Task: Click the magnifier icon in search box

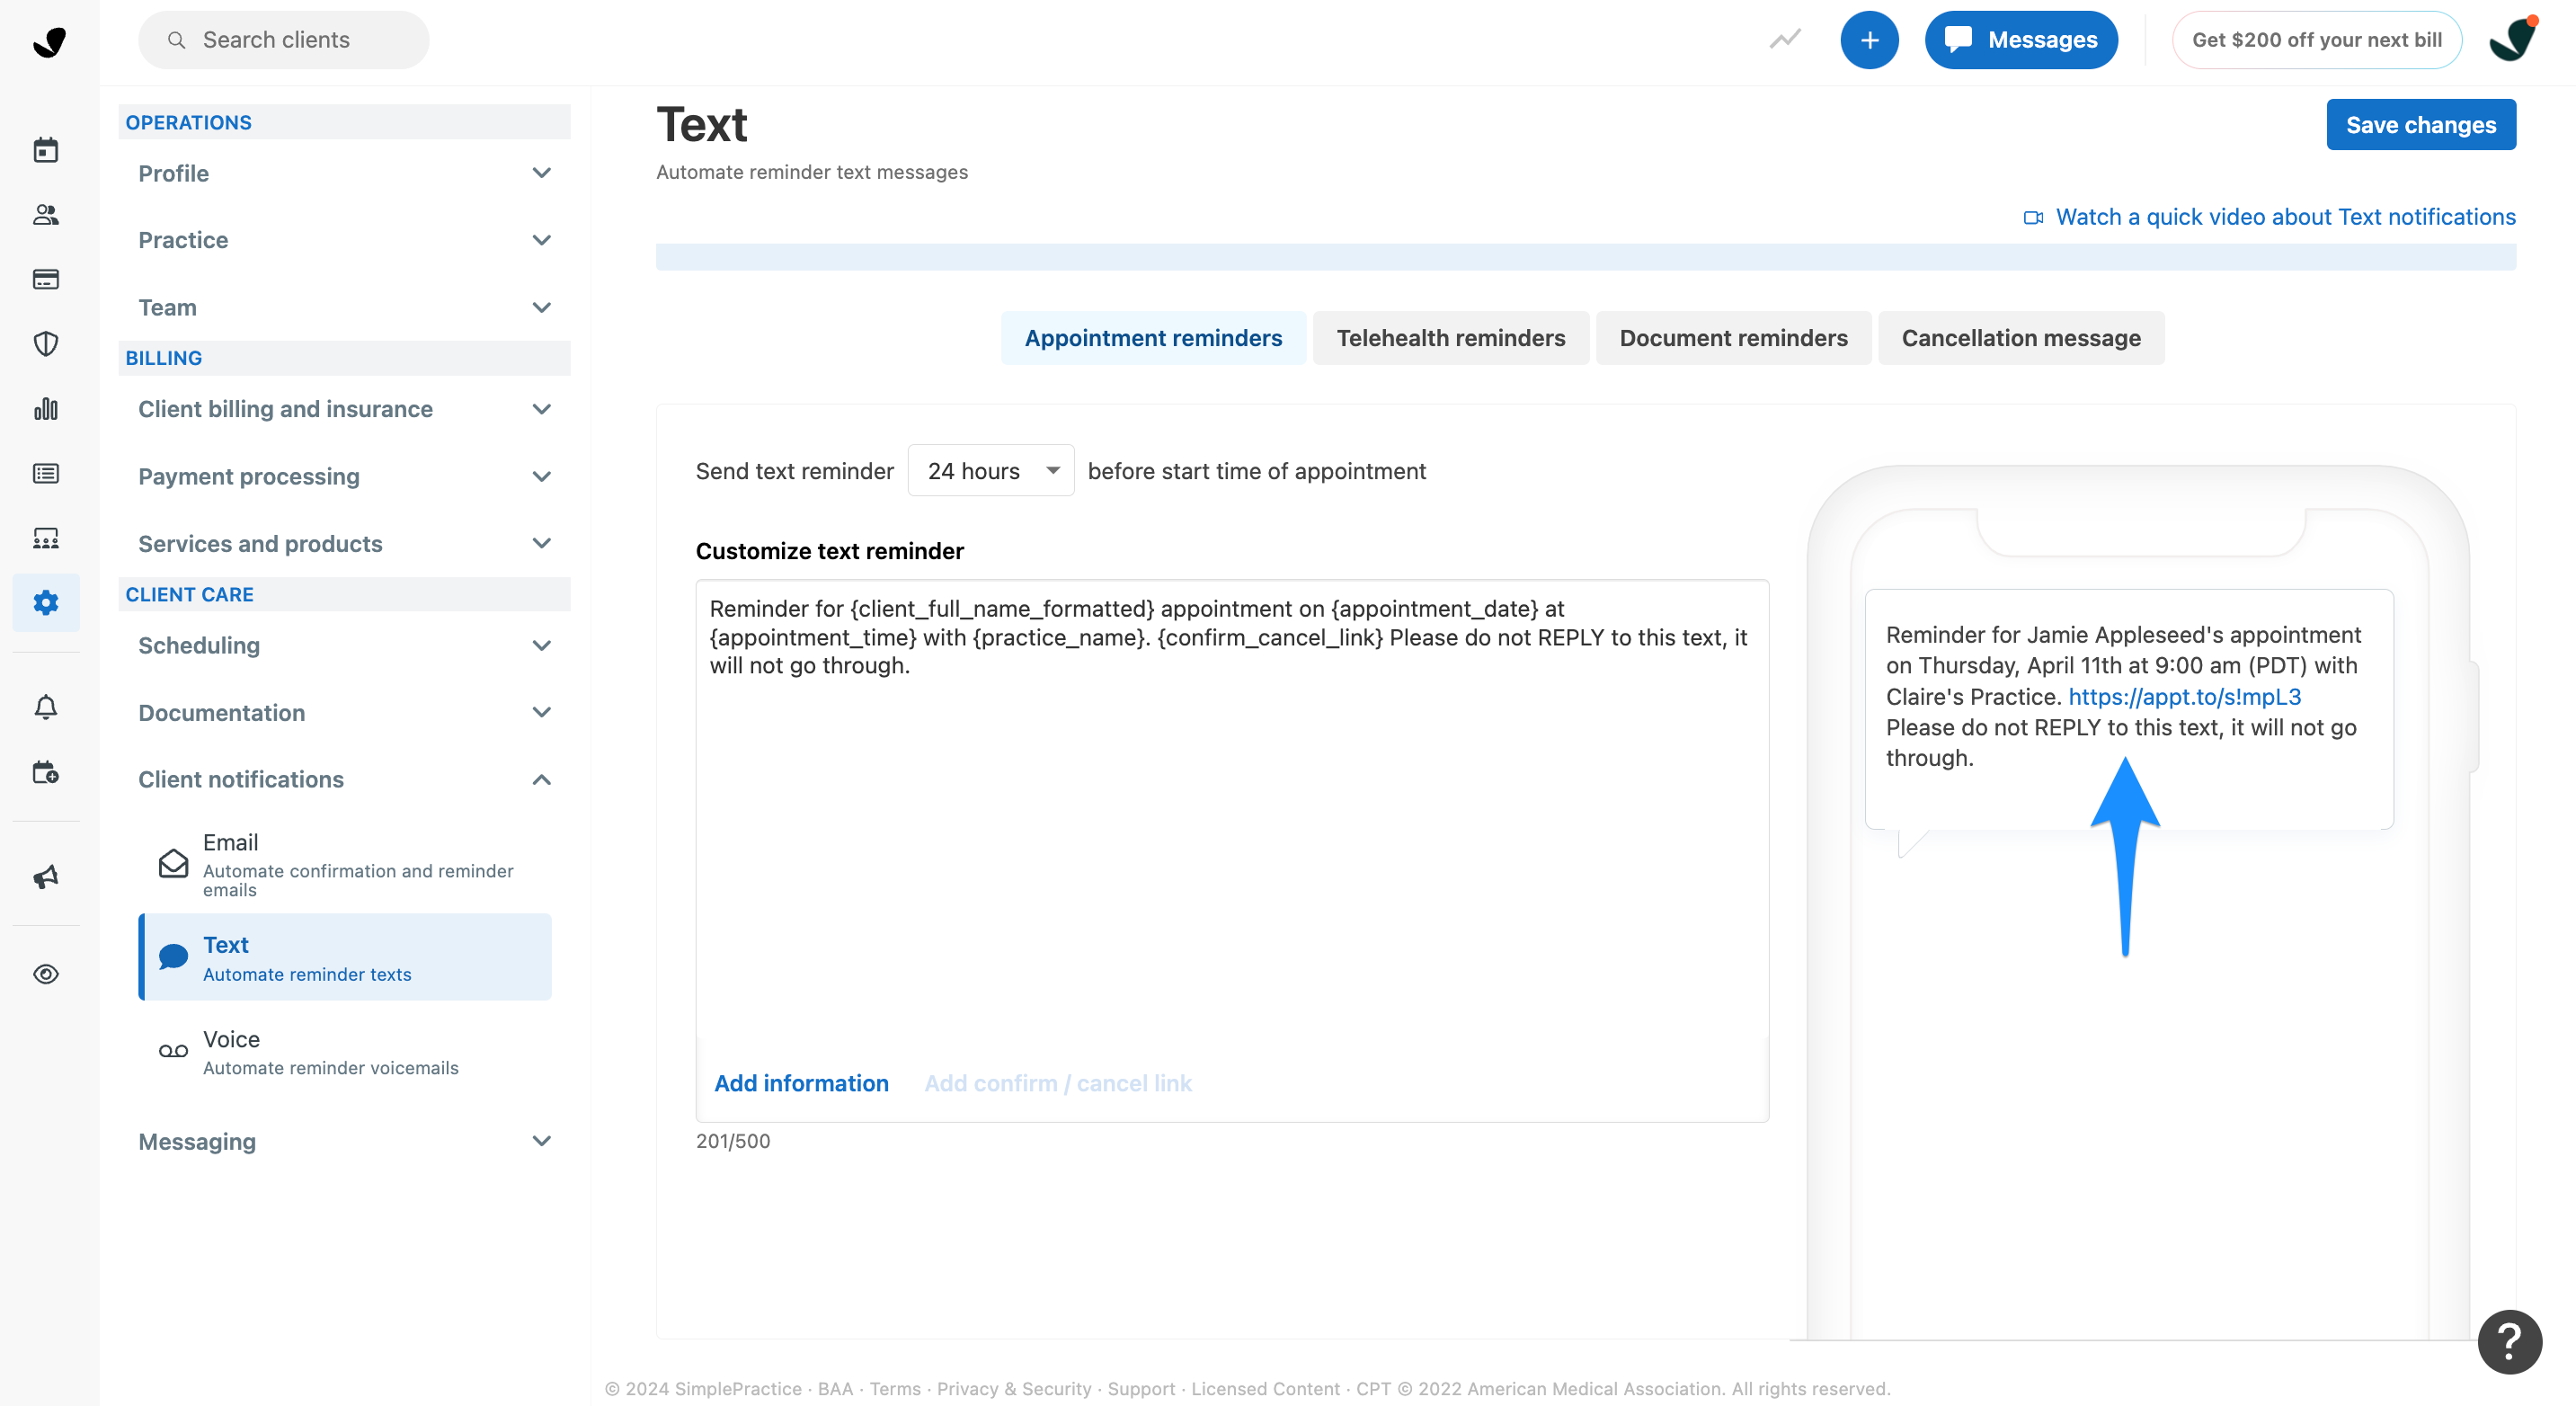Action: pos(176,40)
